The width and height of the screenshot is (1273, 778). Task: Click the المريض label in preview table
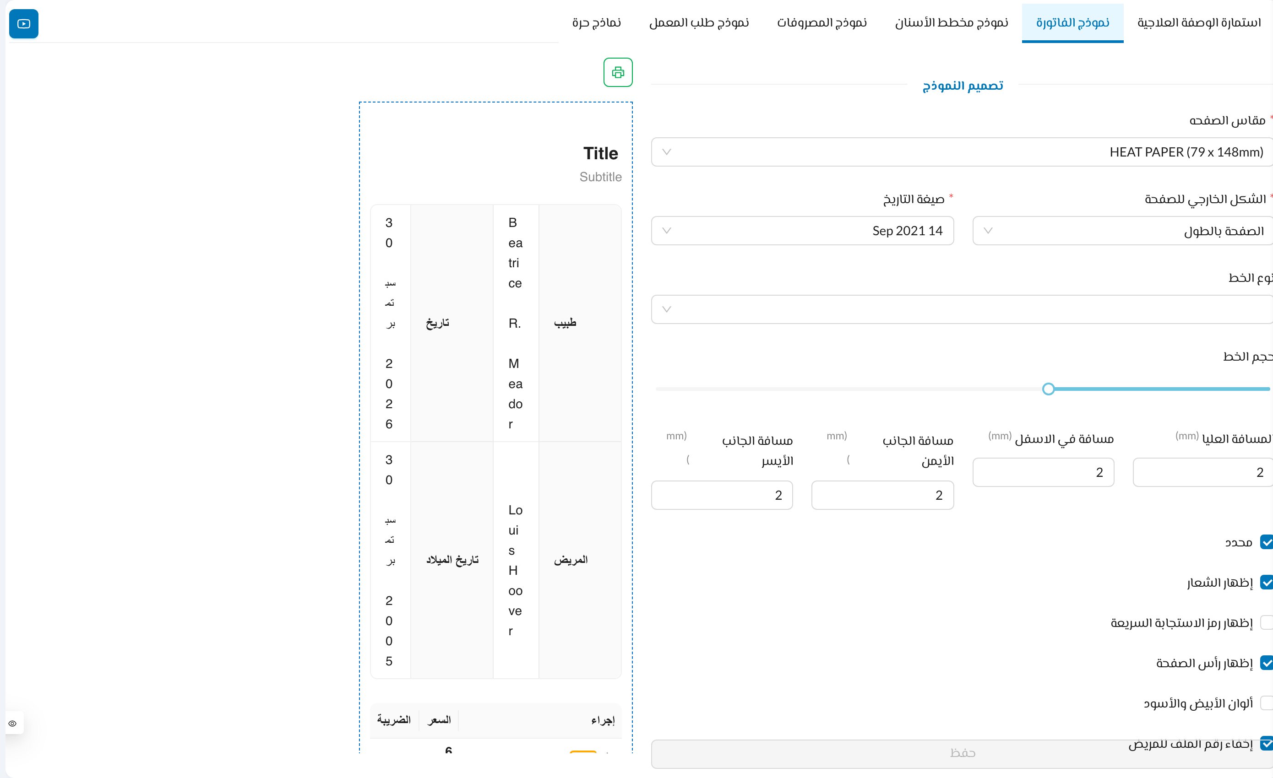[571, 560]
